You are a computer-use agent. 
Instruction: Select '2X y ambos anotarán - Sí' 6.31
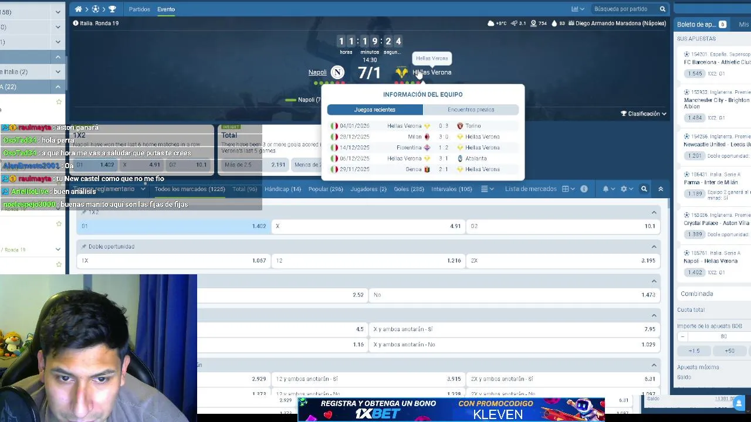(563, 379)
